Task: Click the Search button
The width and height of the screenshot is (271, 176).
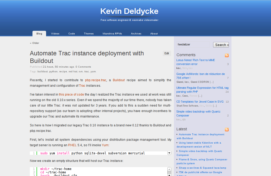Action: [221, 45]
